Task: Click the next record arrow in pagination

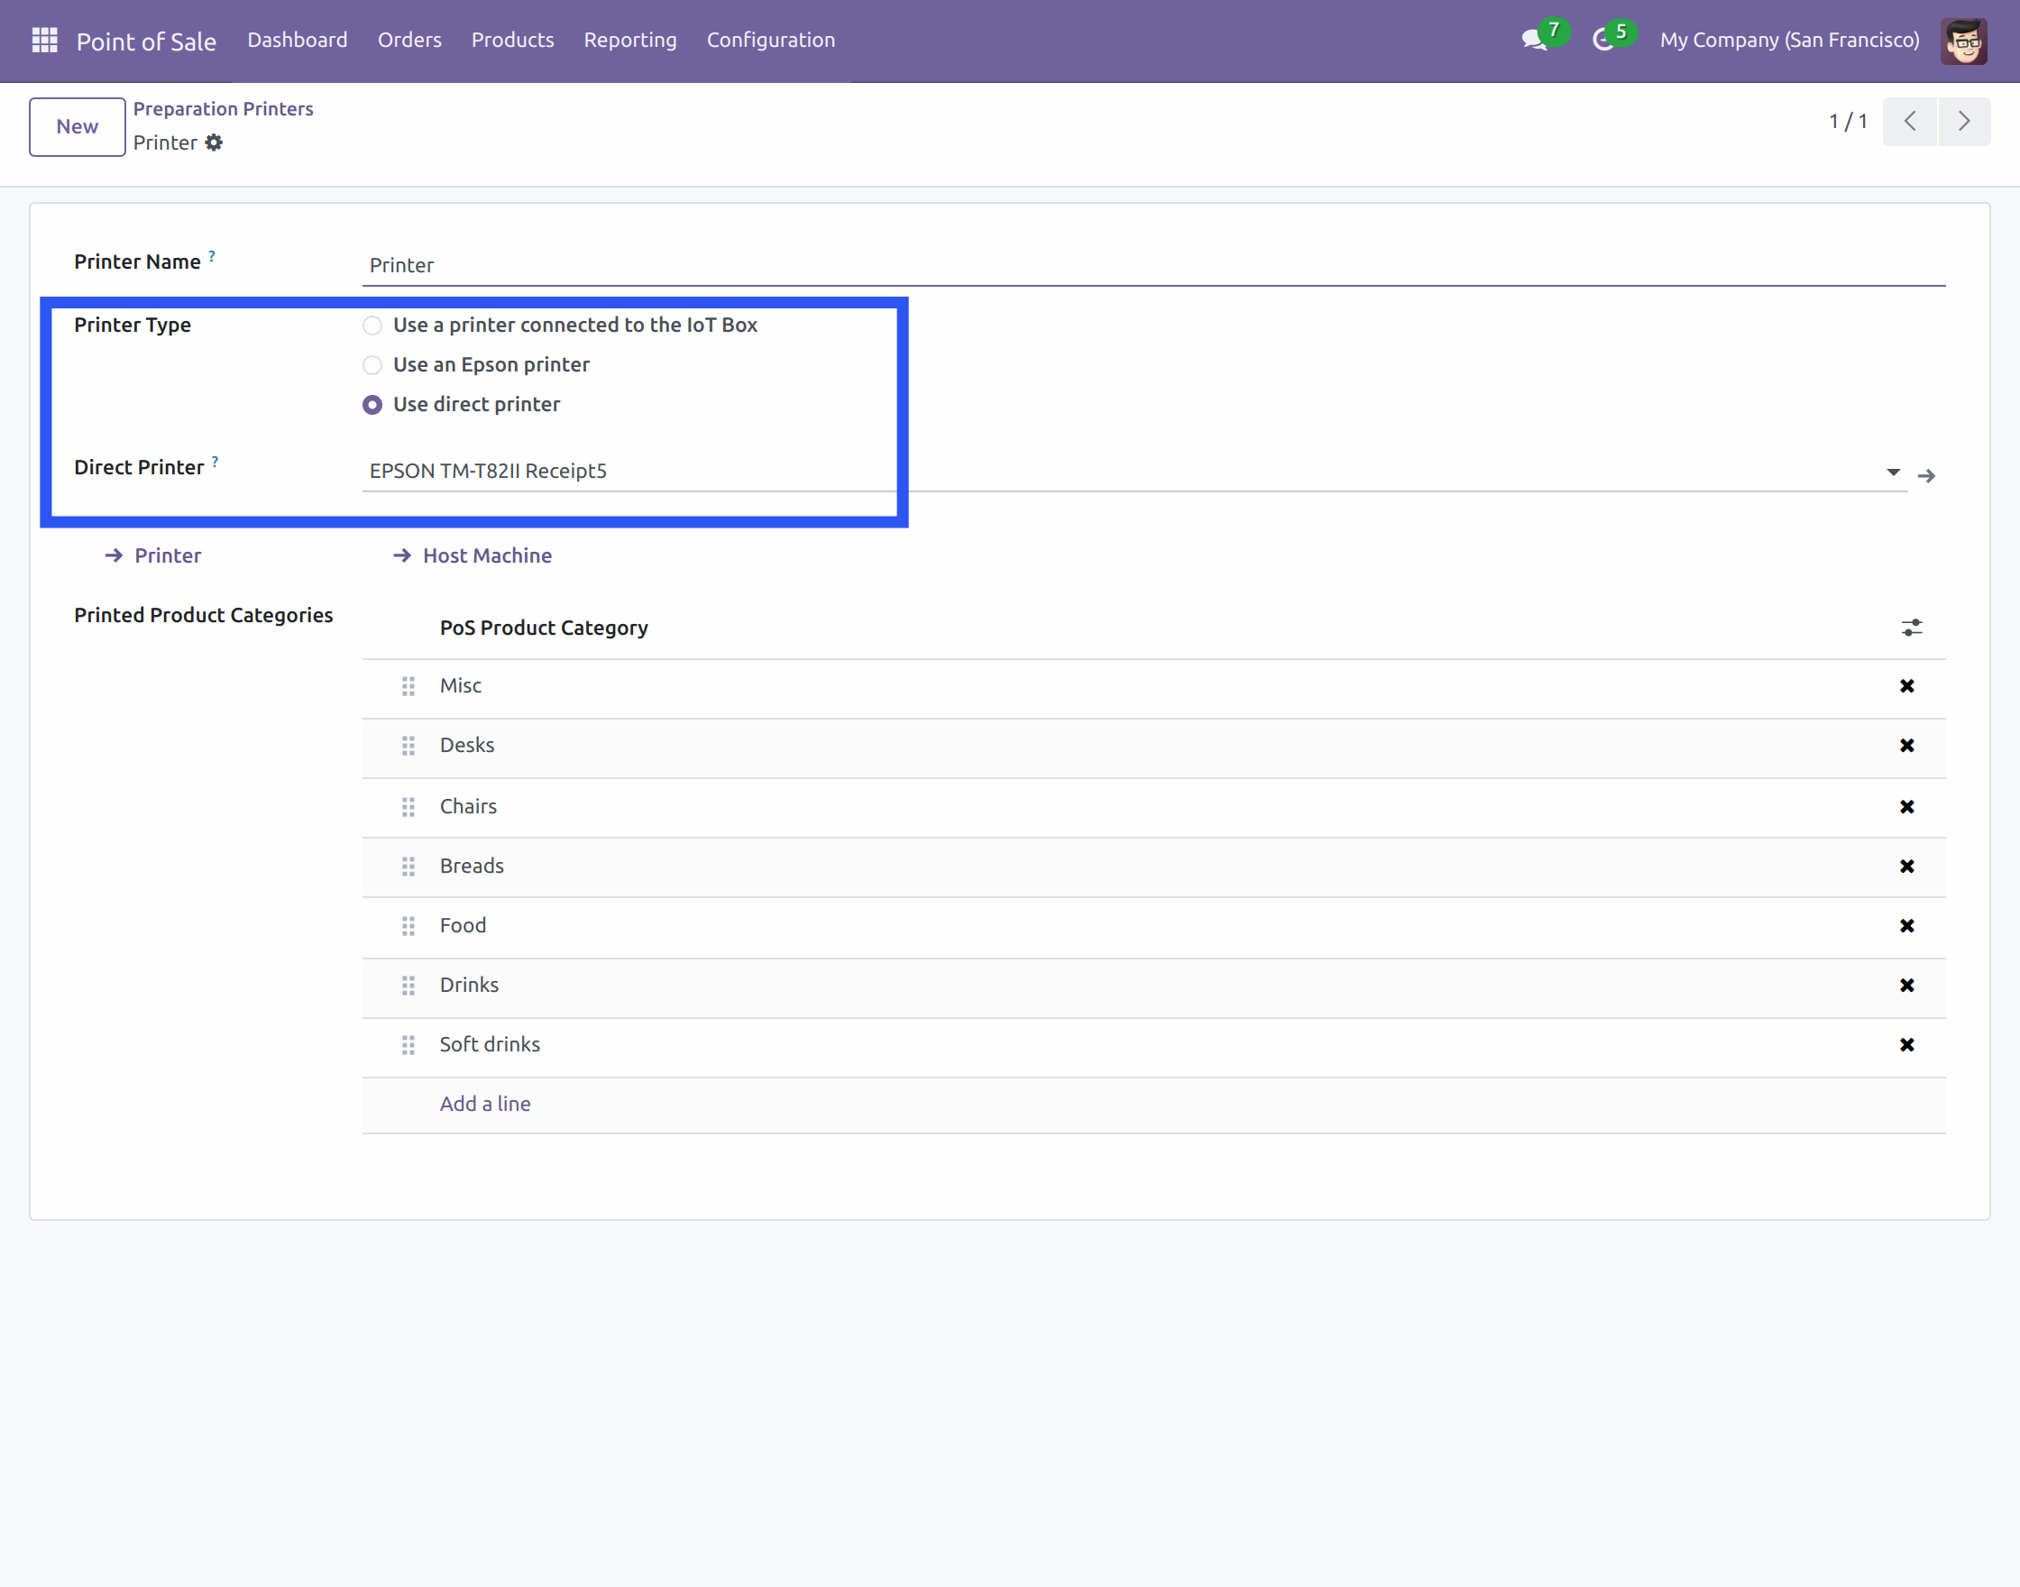Action: (1964, 121)
